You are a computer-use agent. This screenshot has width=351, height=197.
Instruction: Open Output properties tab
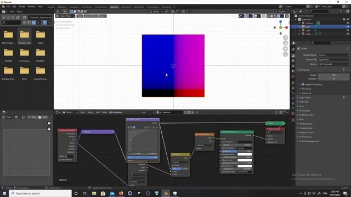(x=293, y=61)
